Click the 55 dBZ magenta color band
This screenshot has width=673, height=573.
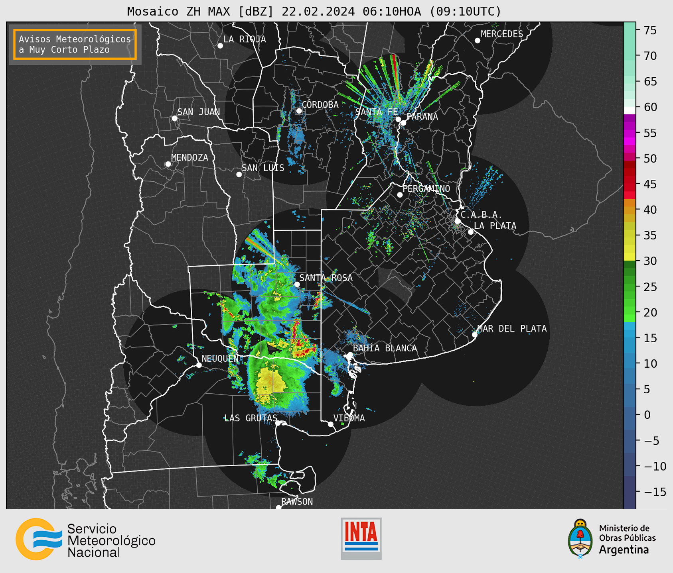pyautogui.click(x=630, y=133)
